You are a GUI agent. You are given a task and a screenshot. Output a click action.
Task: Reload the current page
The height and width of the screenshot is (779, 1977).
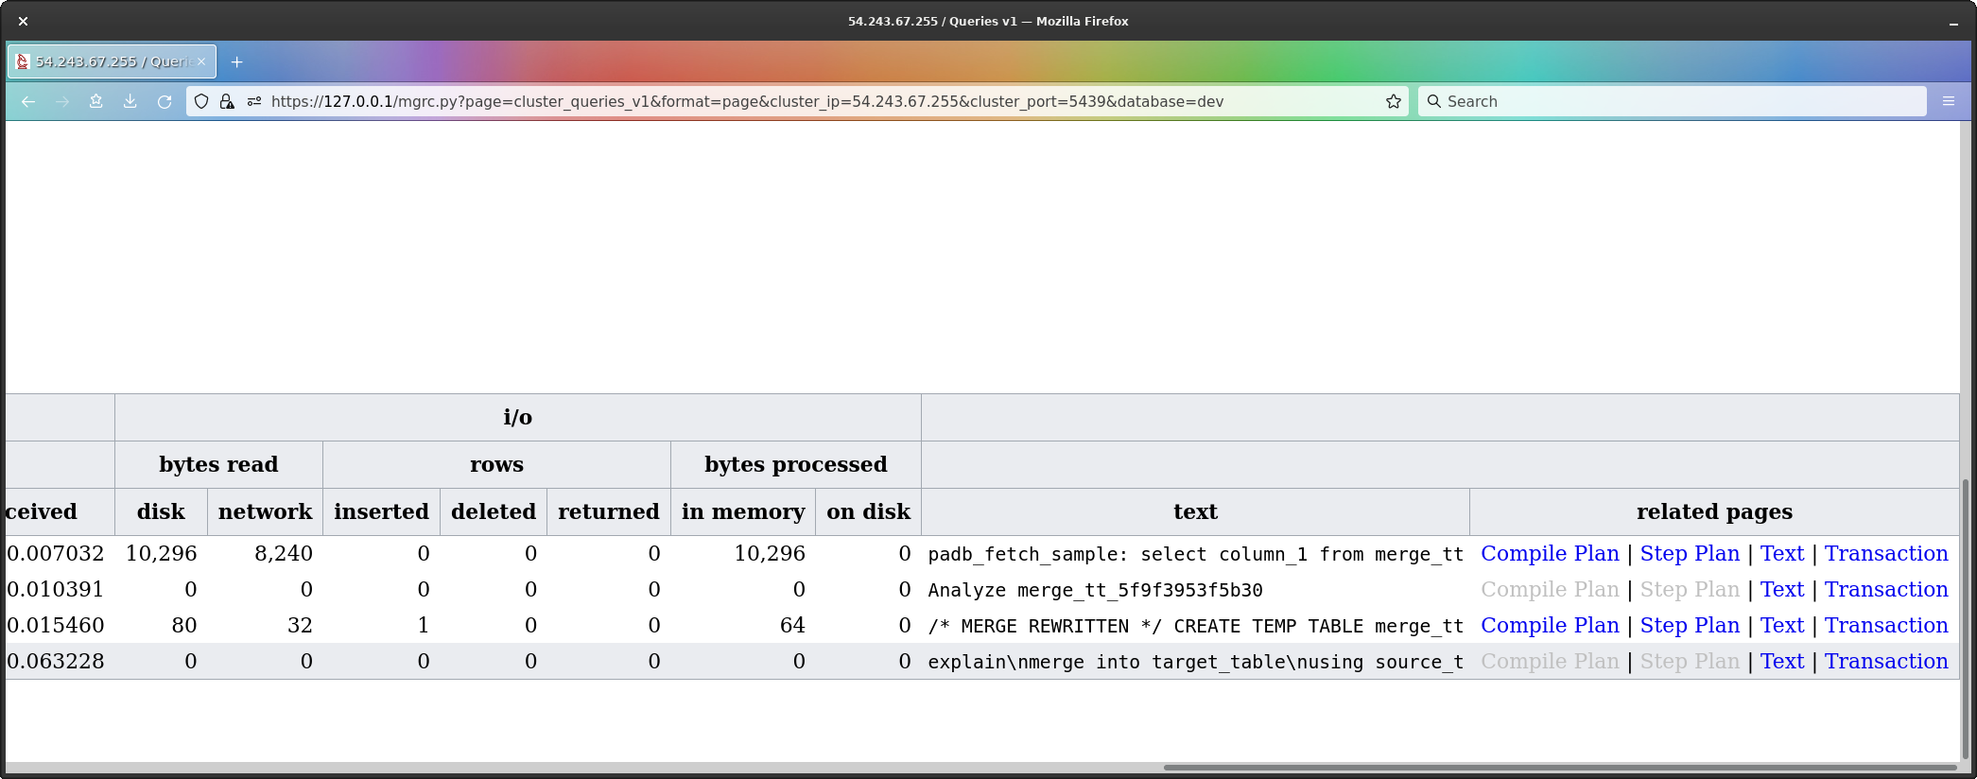pyautogui.click(x=165, y=101)
